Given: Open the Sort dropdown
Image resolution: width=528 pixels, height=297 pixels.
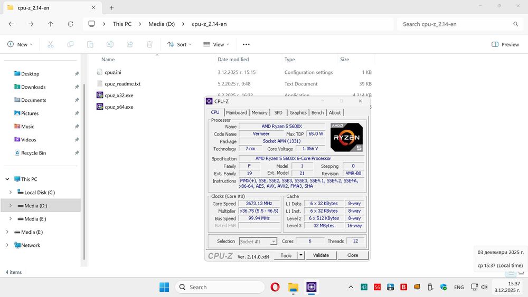Looking at the screenshot, I should point(180,44).
